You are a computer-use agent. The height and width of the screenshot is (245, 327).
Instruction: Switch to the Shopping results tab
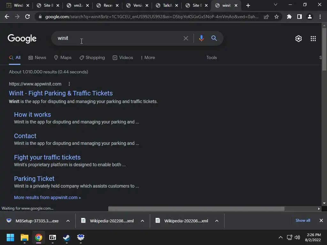pyautogui.click(x=92, y=57)
